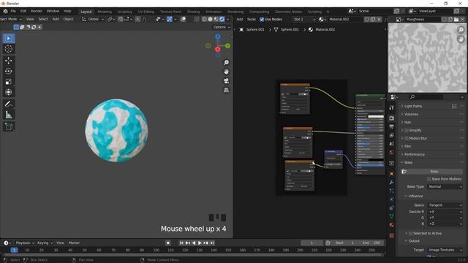
Task: Click the properties panel search field
Action: tap(426, 97)
